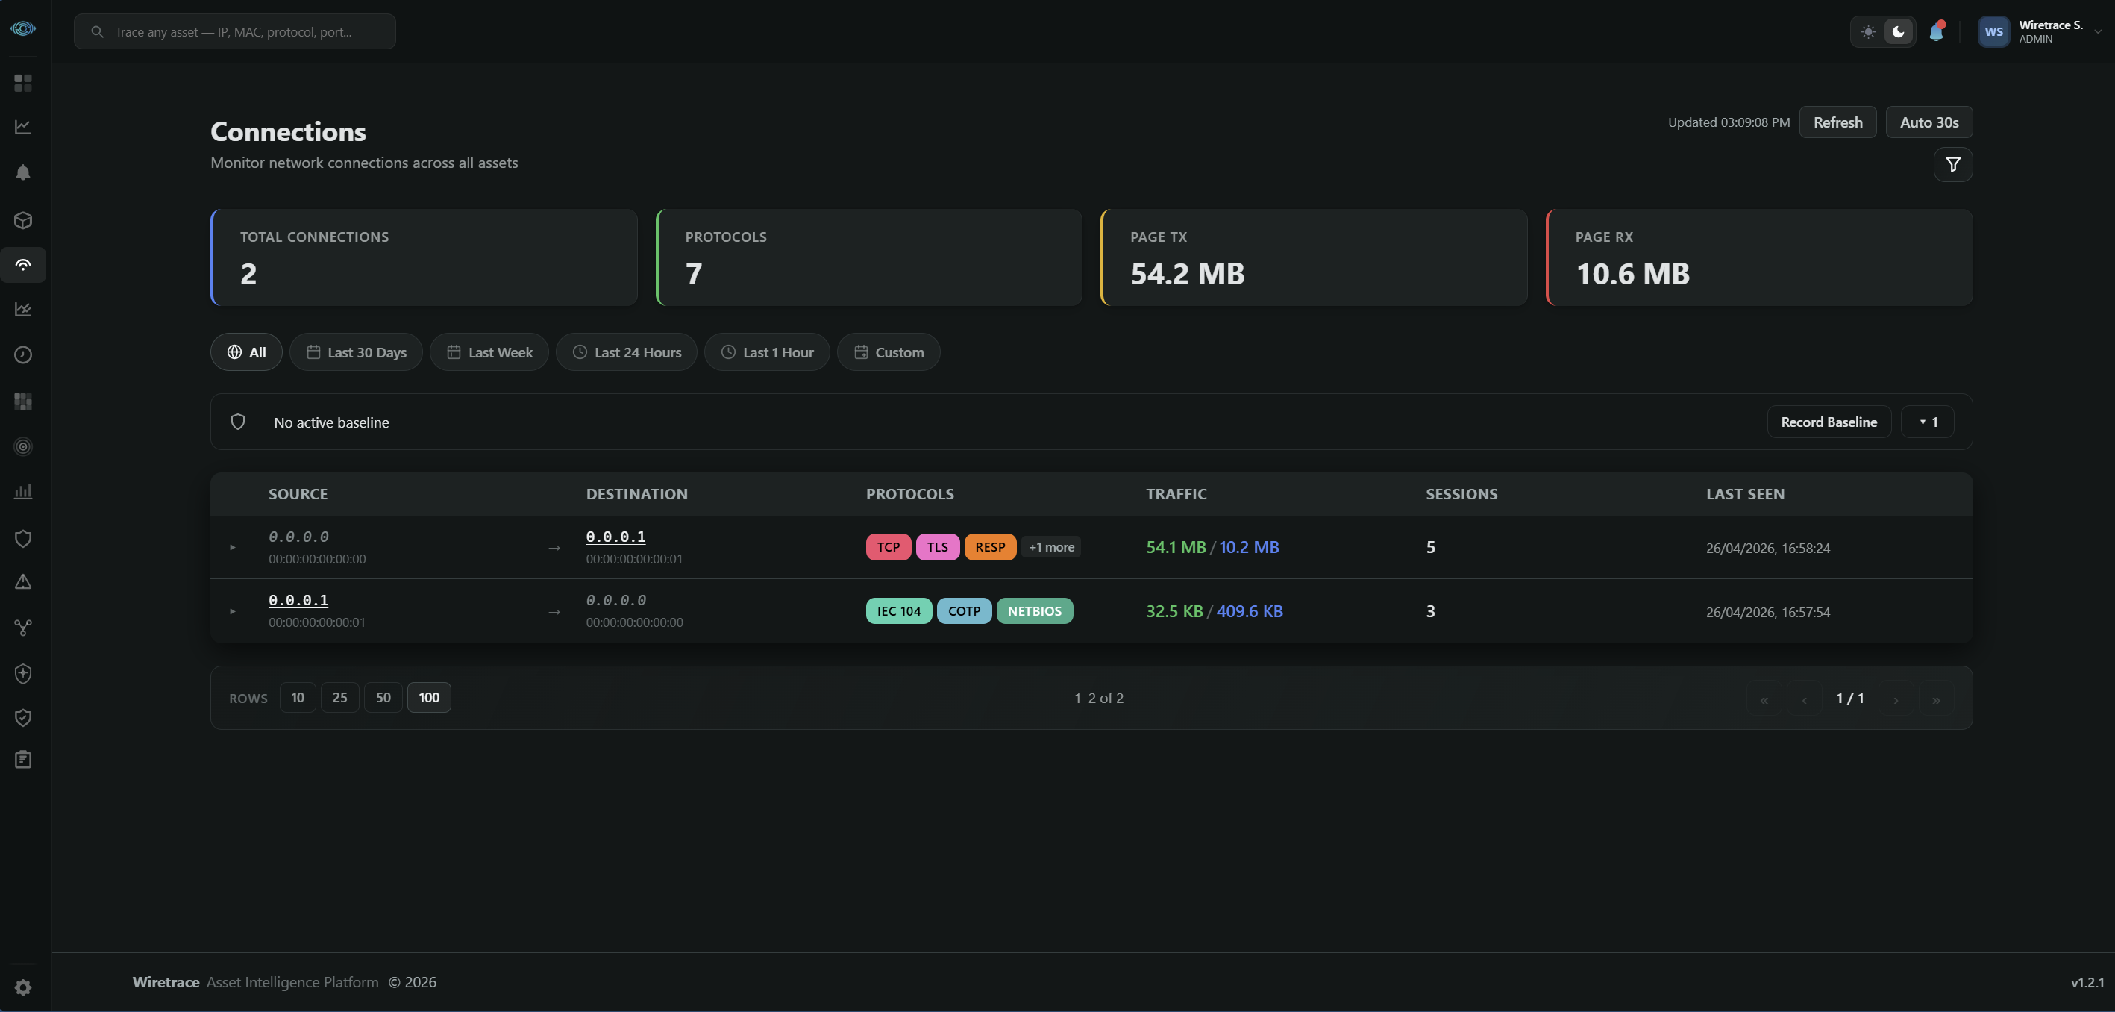Click the Total Connections card
This screenshot has height=1012, width=2115.
(424, 257)
